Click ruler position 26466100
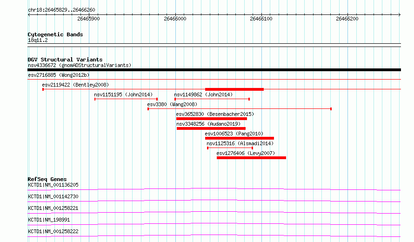Viewport: 414px width, 242px height. (x=261, y=19)
